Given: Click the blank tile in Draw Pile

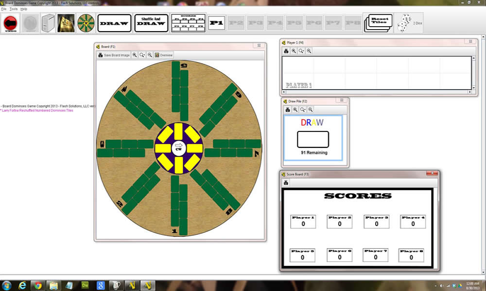Looking at the screenshot, I should [x=312, y=139].
